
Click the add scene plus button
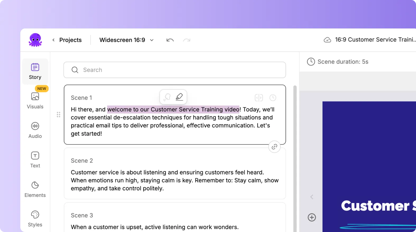coord(312,217)
